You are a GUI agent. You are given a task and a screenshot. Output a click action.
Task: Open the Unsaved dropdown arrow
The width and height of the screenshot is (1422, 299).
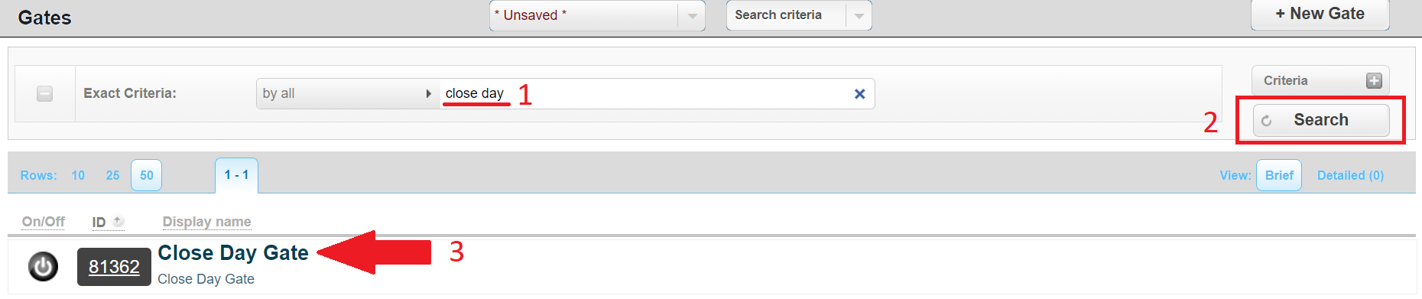coord(691,15)
